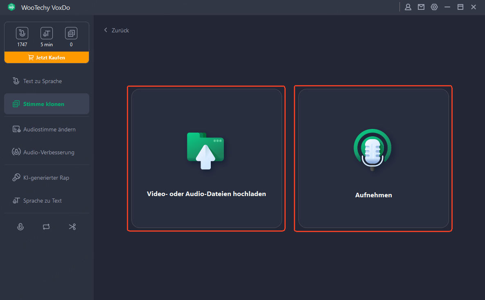The image size is (485, 300).
Task: Click the scissors cut icon at sidebar bottom
Action: tap(72, 227)
